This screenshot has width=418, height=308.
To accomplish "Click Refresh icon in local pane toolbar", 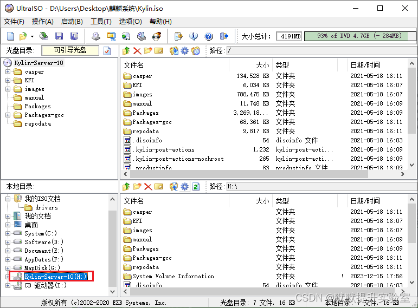I will pyautogui.click(x=196, y=187).
